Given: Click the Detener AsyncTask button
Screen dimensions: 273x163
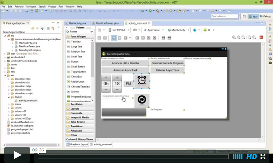Looking at the screenshot, I should pyautogui.click(x=168, y=70).
